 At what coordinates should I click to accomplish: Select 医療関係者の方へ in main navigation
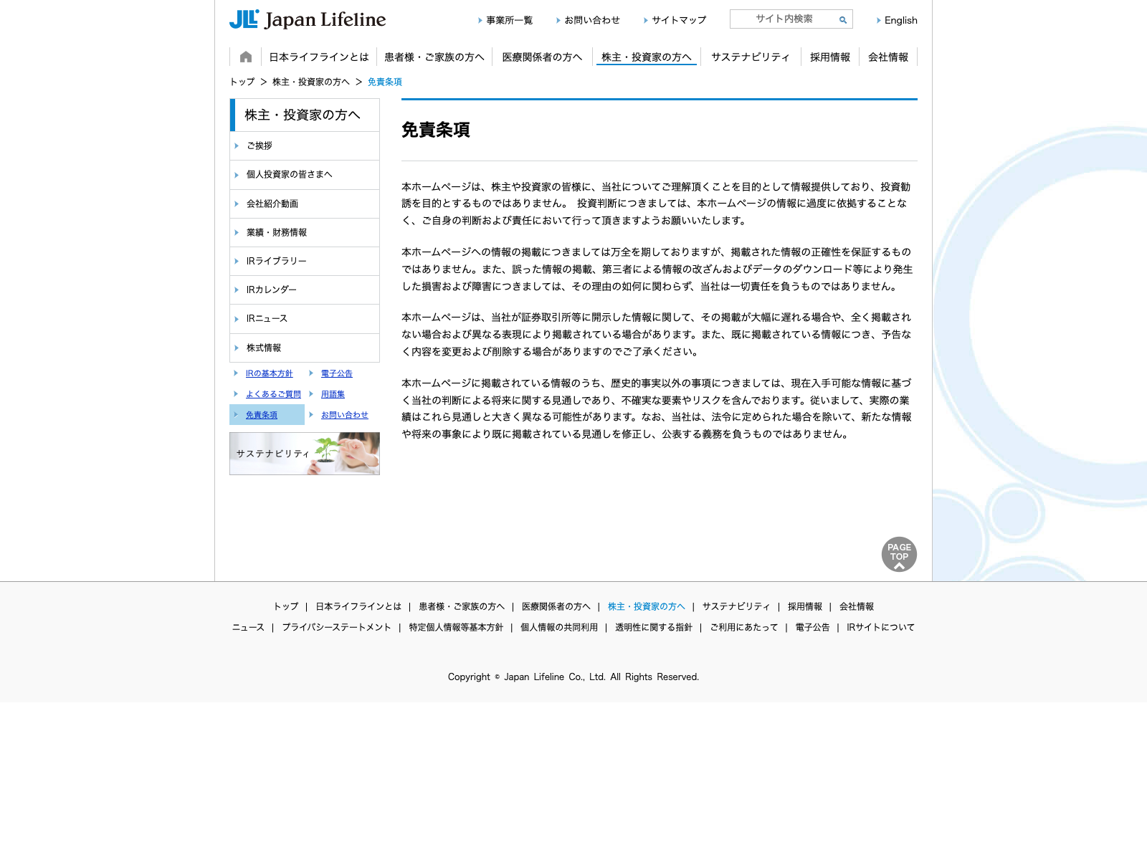pyautogui.click(x=542, y=57)
